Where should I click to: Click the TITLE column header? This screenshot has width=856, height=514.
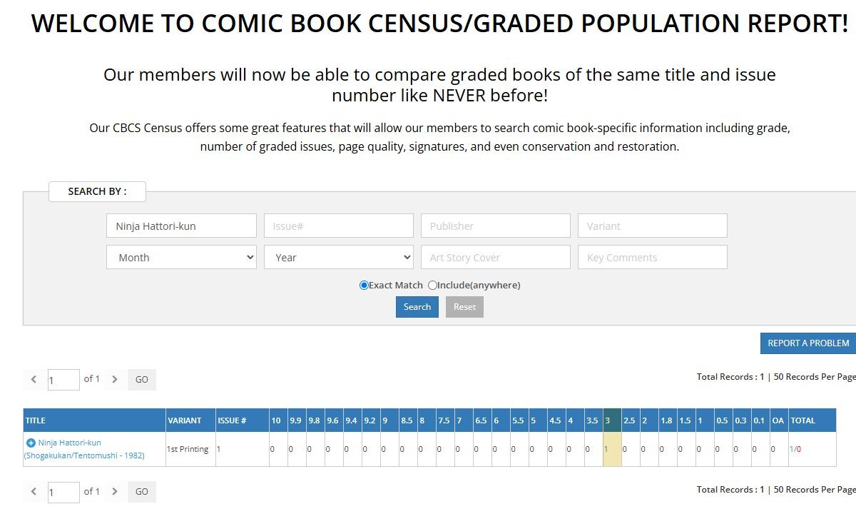(36, 420)
